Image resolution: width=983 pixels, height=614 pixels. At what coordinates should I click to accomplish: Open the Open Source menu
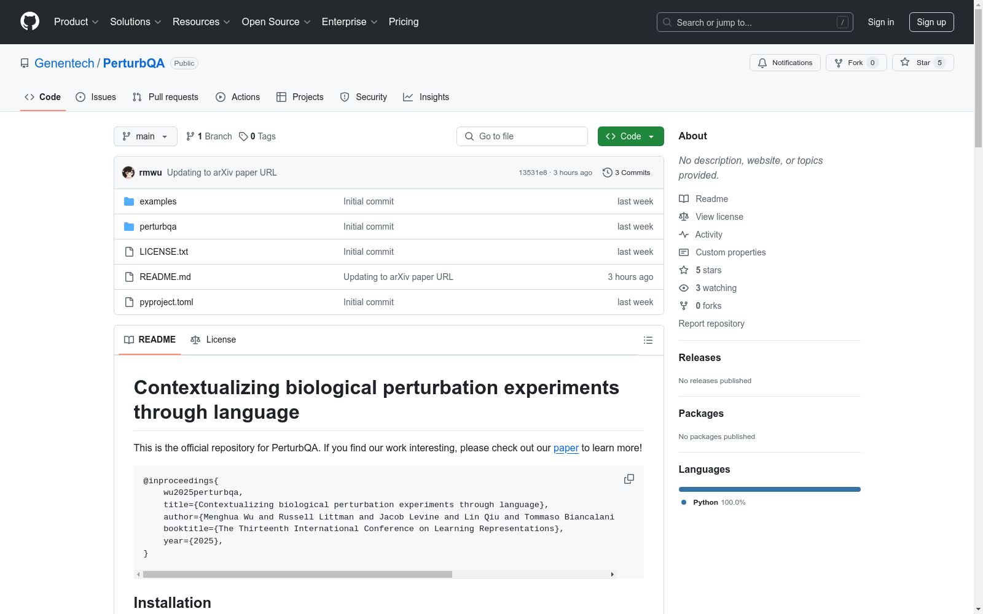276,22
